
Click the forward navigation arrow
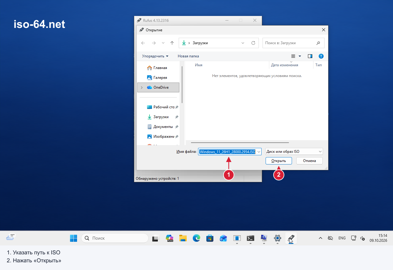tap(154, 43)
